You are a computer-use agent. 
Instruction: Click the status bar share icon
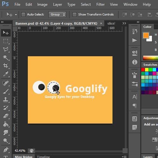[x=32, y=151]
